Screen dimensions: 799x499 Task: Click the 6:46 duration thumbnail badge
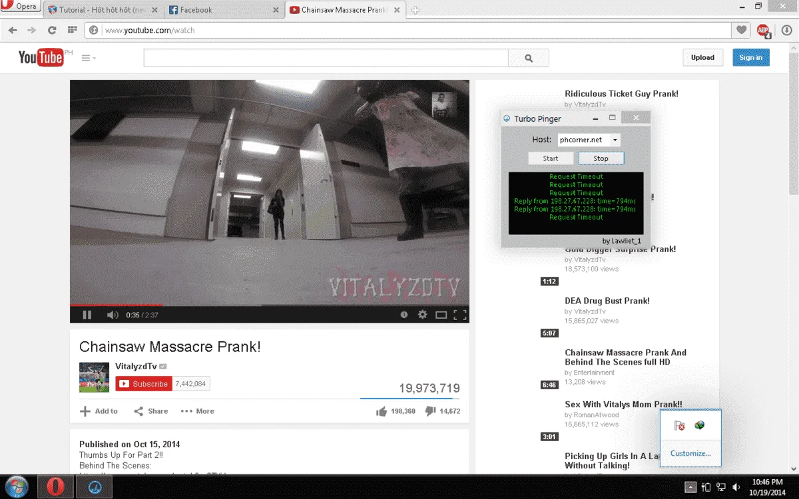coord(549,385)
